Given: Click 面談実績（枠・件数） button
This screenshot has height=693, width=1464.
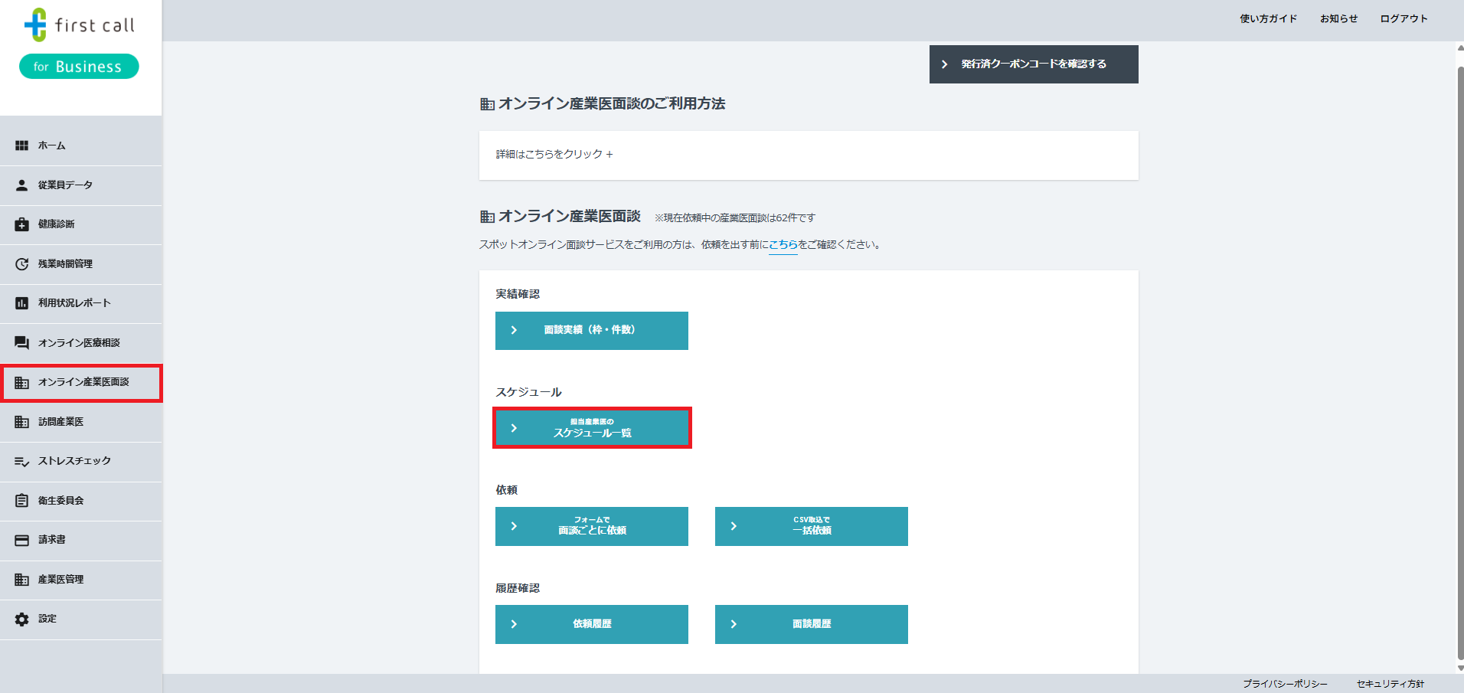Looking at the screenshot, I should (x=592, y=331).
